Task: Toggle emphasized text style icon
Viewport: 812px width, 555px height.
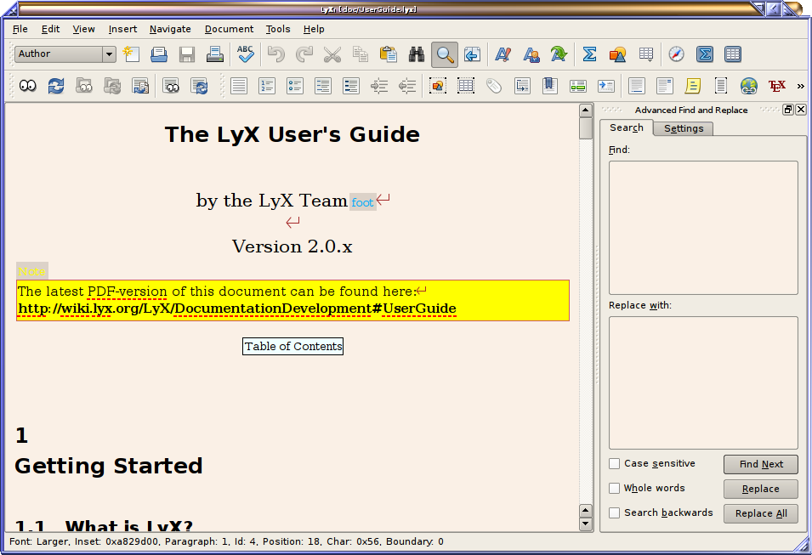Action: [x=503, y=54]
